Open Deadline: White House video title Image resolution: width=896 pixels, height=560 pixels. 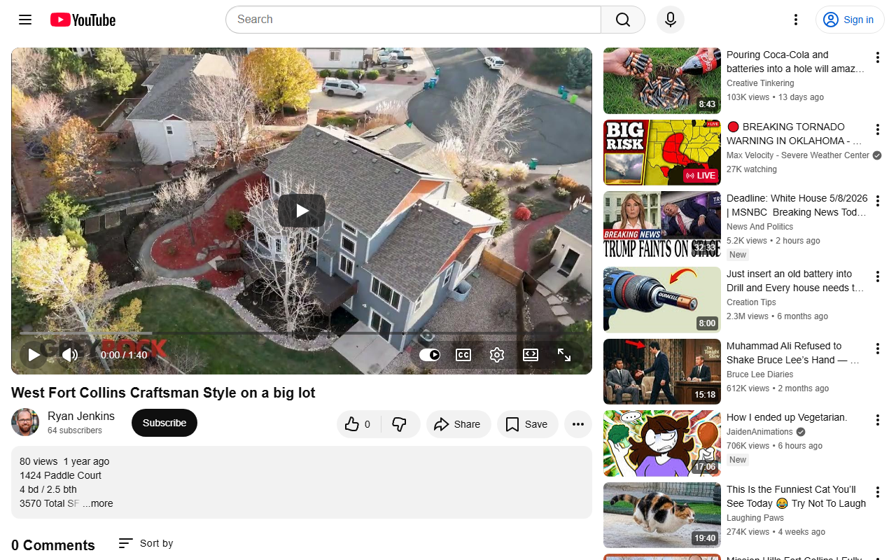797,205
